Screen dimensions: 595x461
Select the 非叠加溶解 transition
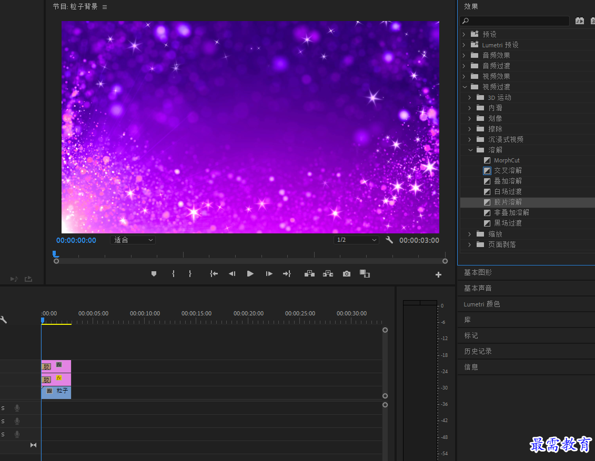pos(511,213)
